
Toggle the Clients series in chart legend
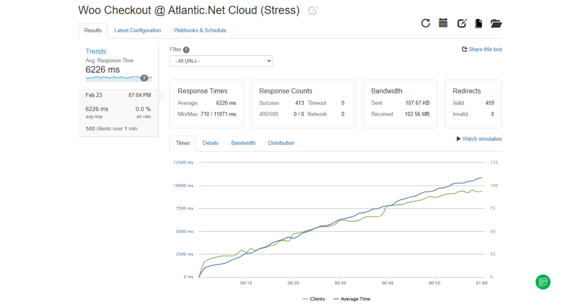coord(314,299)
